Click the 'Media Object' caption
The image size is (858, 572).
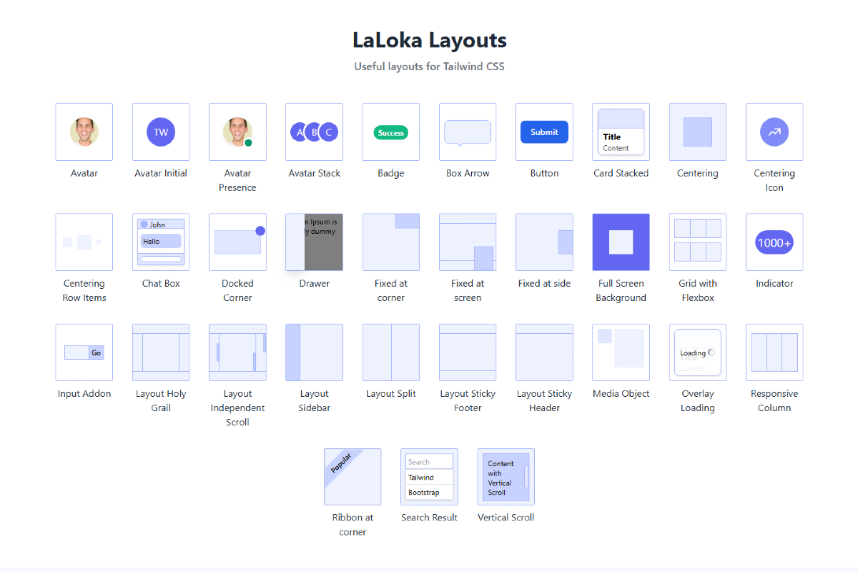(x=621, y=393)
